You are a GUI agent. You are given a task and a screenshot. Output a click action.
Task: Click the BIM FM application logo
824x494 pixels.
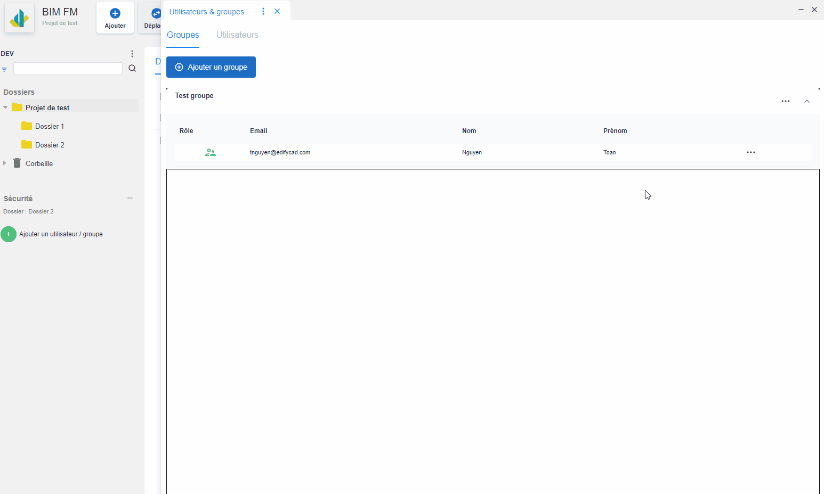click(20, 18)
